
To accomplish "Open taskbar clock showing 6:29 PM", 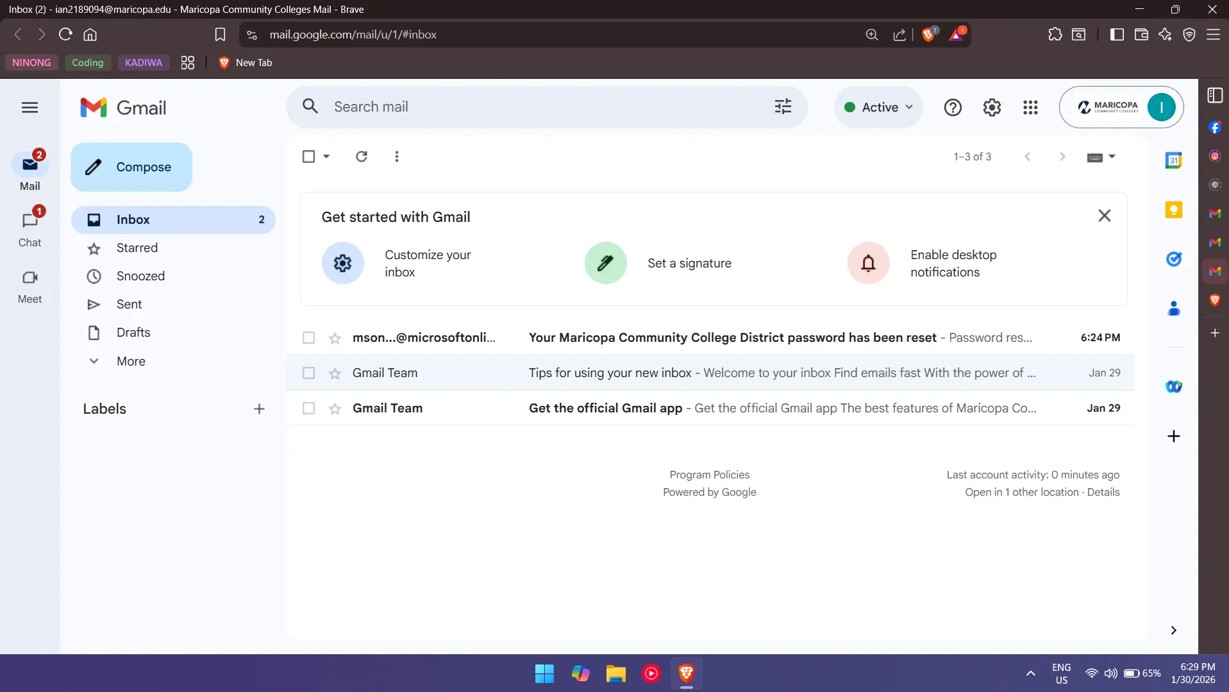I will (1194, 673).
